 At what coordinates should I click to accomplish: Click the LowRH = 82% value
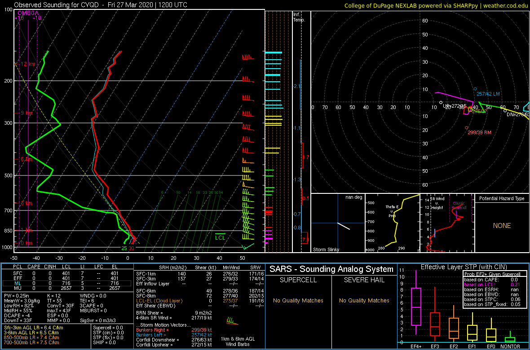[20, 306]
